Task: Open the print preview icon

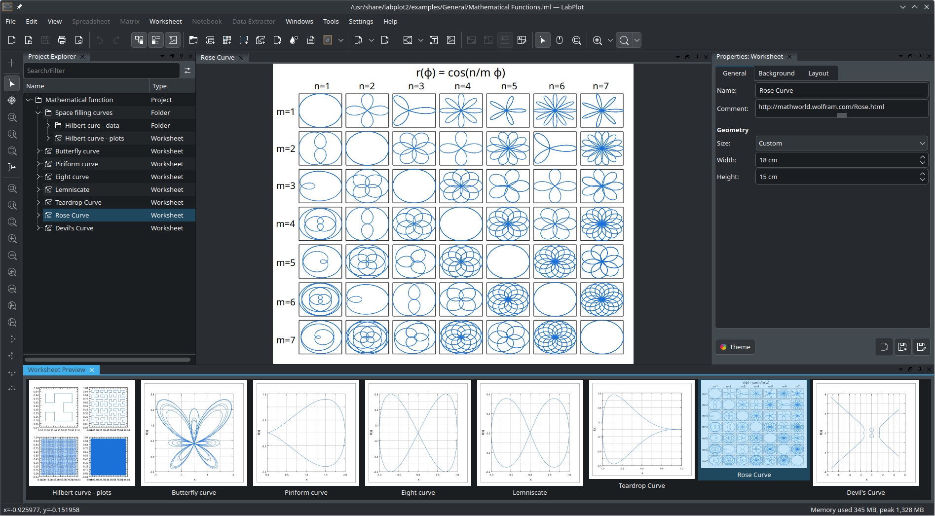Action: tap(78, 40)
